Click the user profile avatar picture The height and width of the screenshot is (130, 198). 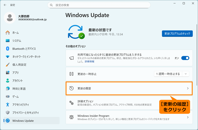[x=10, y=18]
